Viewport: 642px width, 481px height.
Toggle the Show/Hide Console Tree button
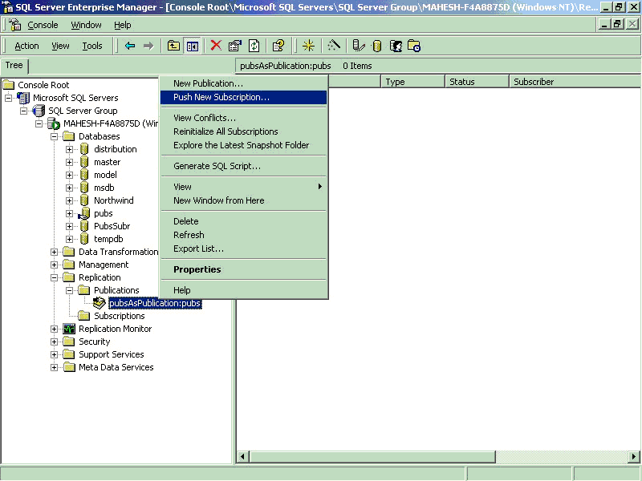coord(193,46)
